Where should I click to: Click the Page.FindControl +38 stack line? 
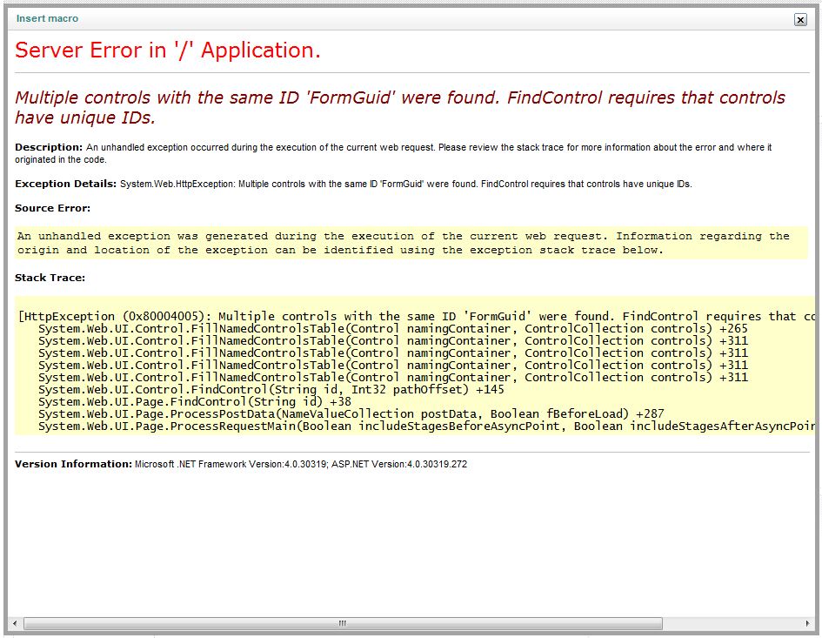click(x=194, y=402)
